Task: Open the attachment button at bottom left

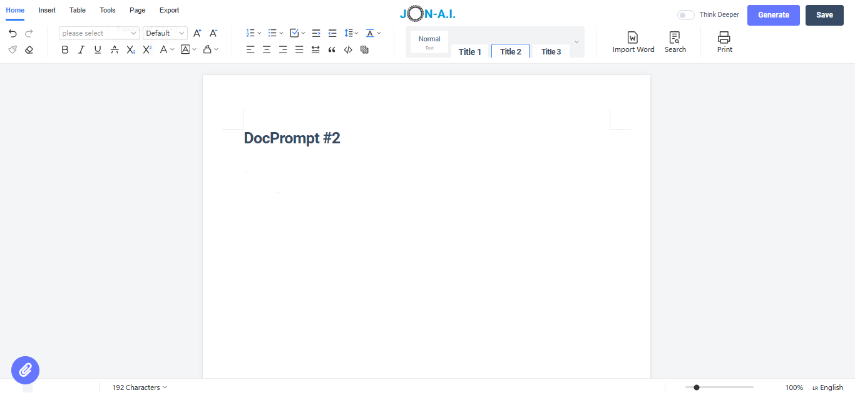Action: [x=25, y=370]
